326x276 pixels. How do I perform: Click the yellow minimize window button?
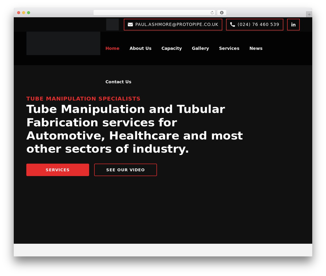(x=24, y=13)
